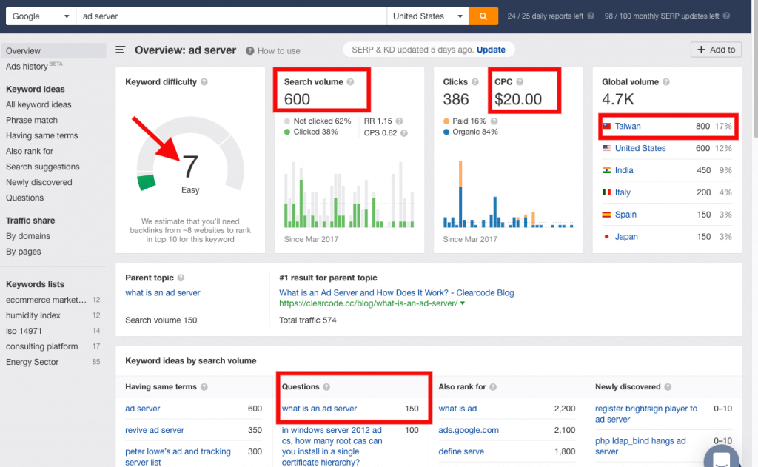Image resolution: width=758 pixels, height=467 pixels.
Task: Open register brightsign player keyword link
Action: tap(646, 414)
